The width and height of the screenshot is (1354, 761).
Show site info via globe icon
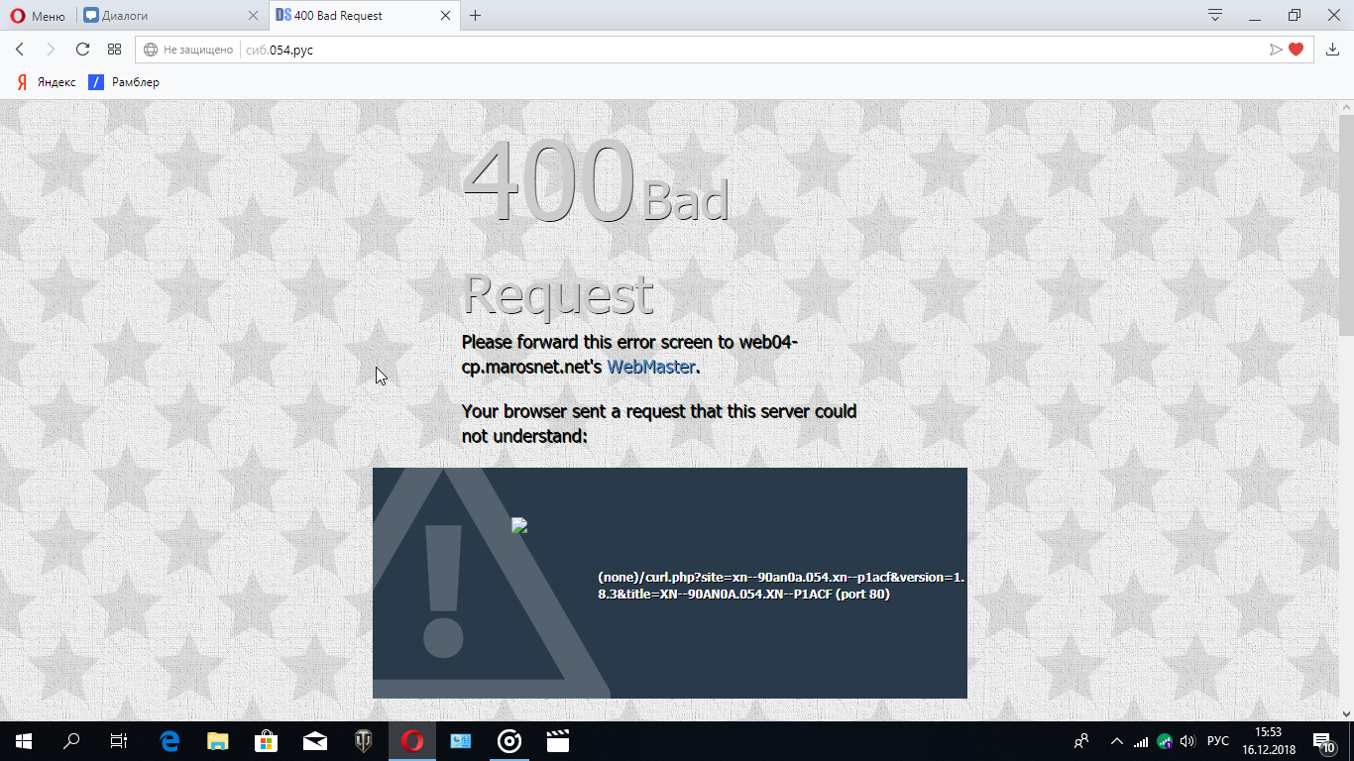coord(151,50)
